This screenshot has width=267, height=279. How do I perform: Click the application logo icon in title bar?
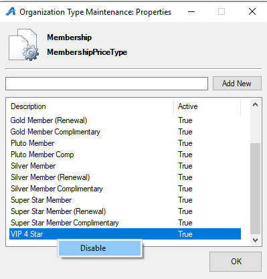coord(11,11)
